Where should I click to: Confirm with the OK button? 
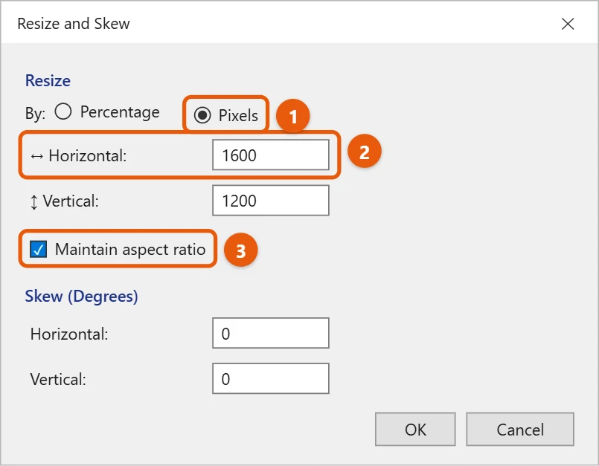coord(415,430)
